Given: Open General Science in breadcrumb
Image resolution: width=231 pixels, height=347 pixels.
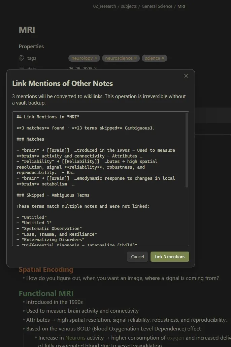Looking at the screenshot, I should point(157,6).
